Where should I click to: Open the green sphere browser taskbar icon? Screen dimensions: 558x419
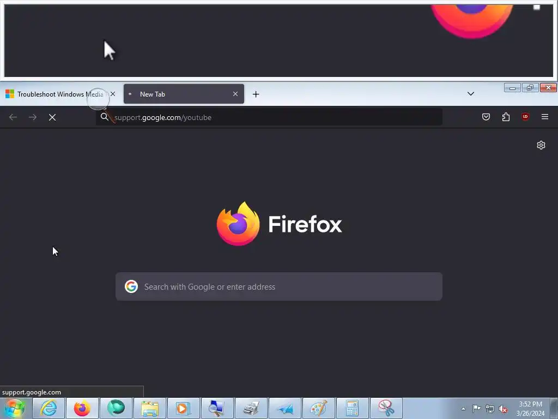point(116,408)
